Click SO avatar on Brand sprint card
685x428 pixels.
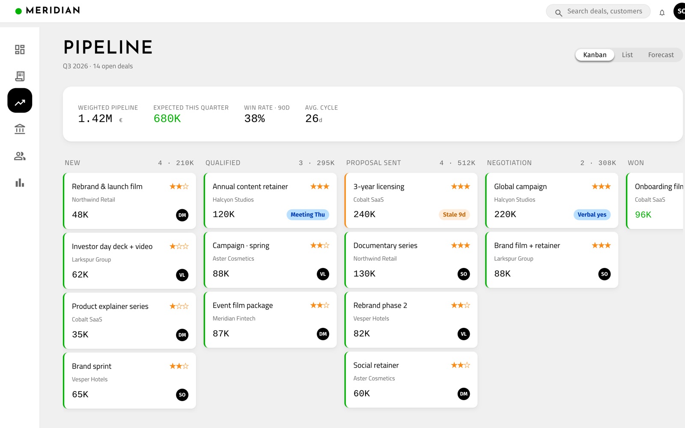pos(182,395)
